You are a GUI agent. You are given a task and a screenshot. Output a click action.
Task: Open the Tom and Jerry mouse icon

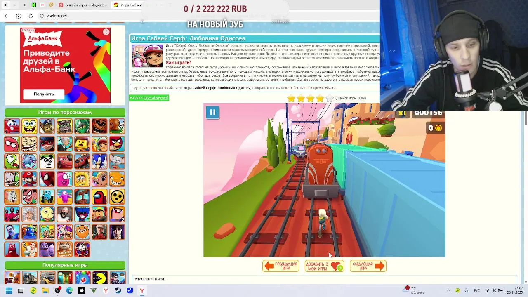point(12,197)
